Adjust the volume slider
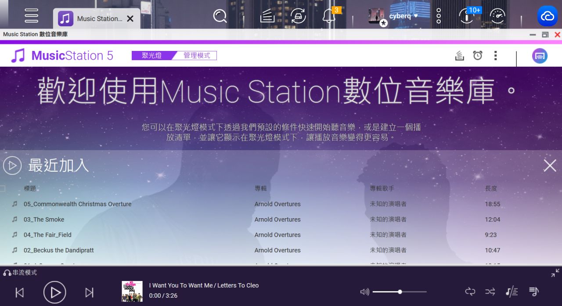 click(x=400, y=292)
